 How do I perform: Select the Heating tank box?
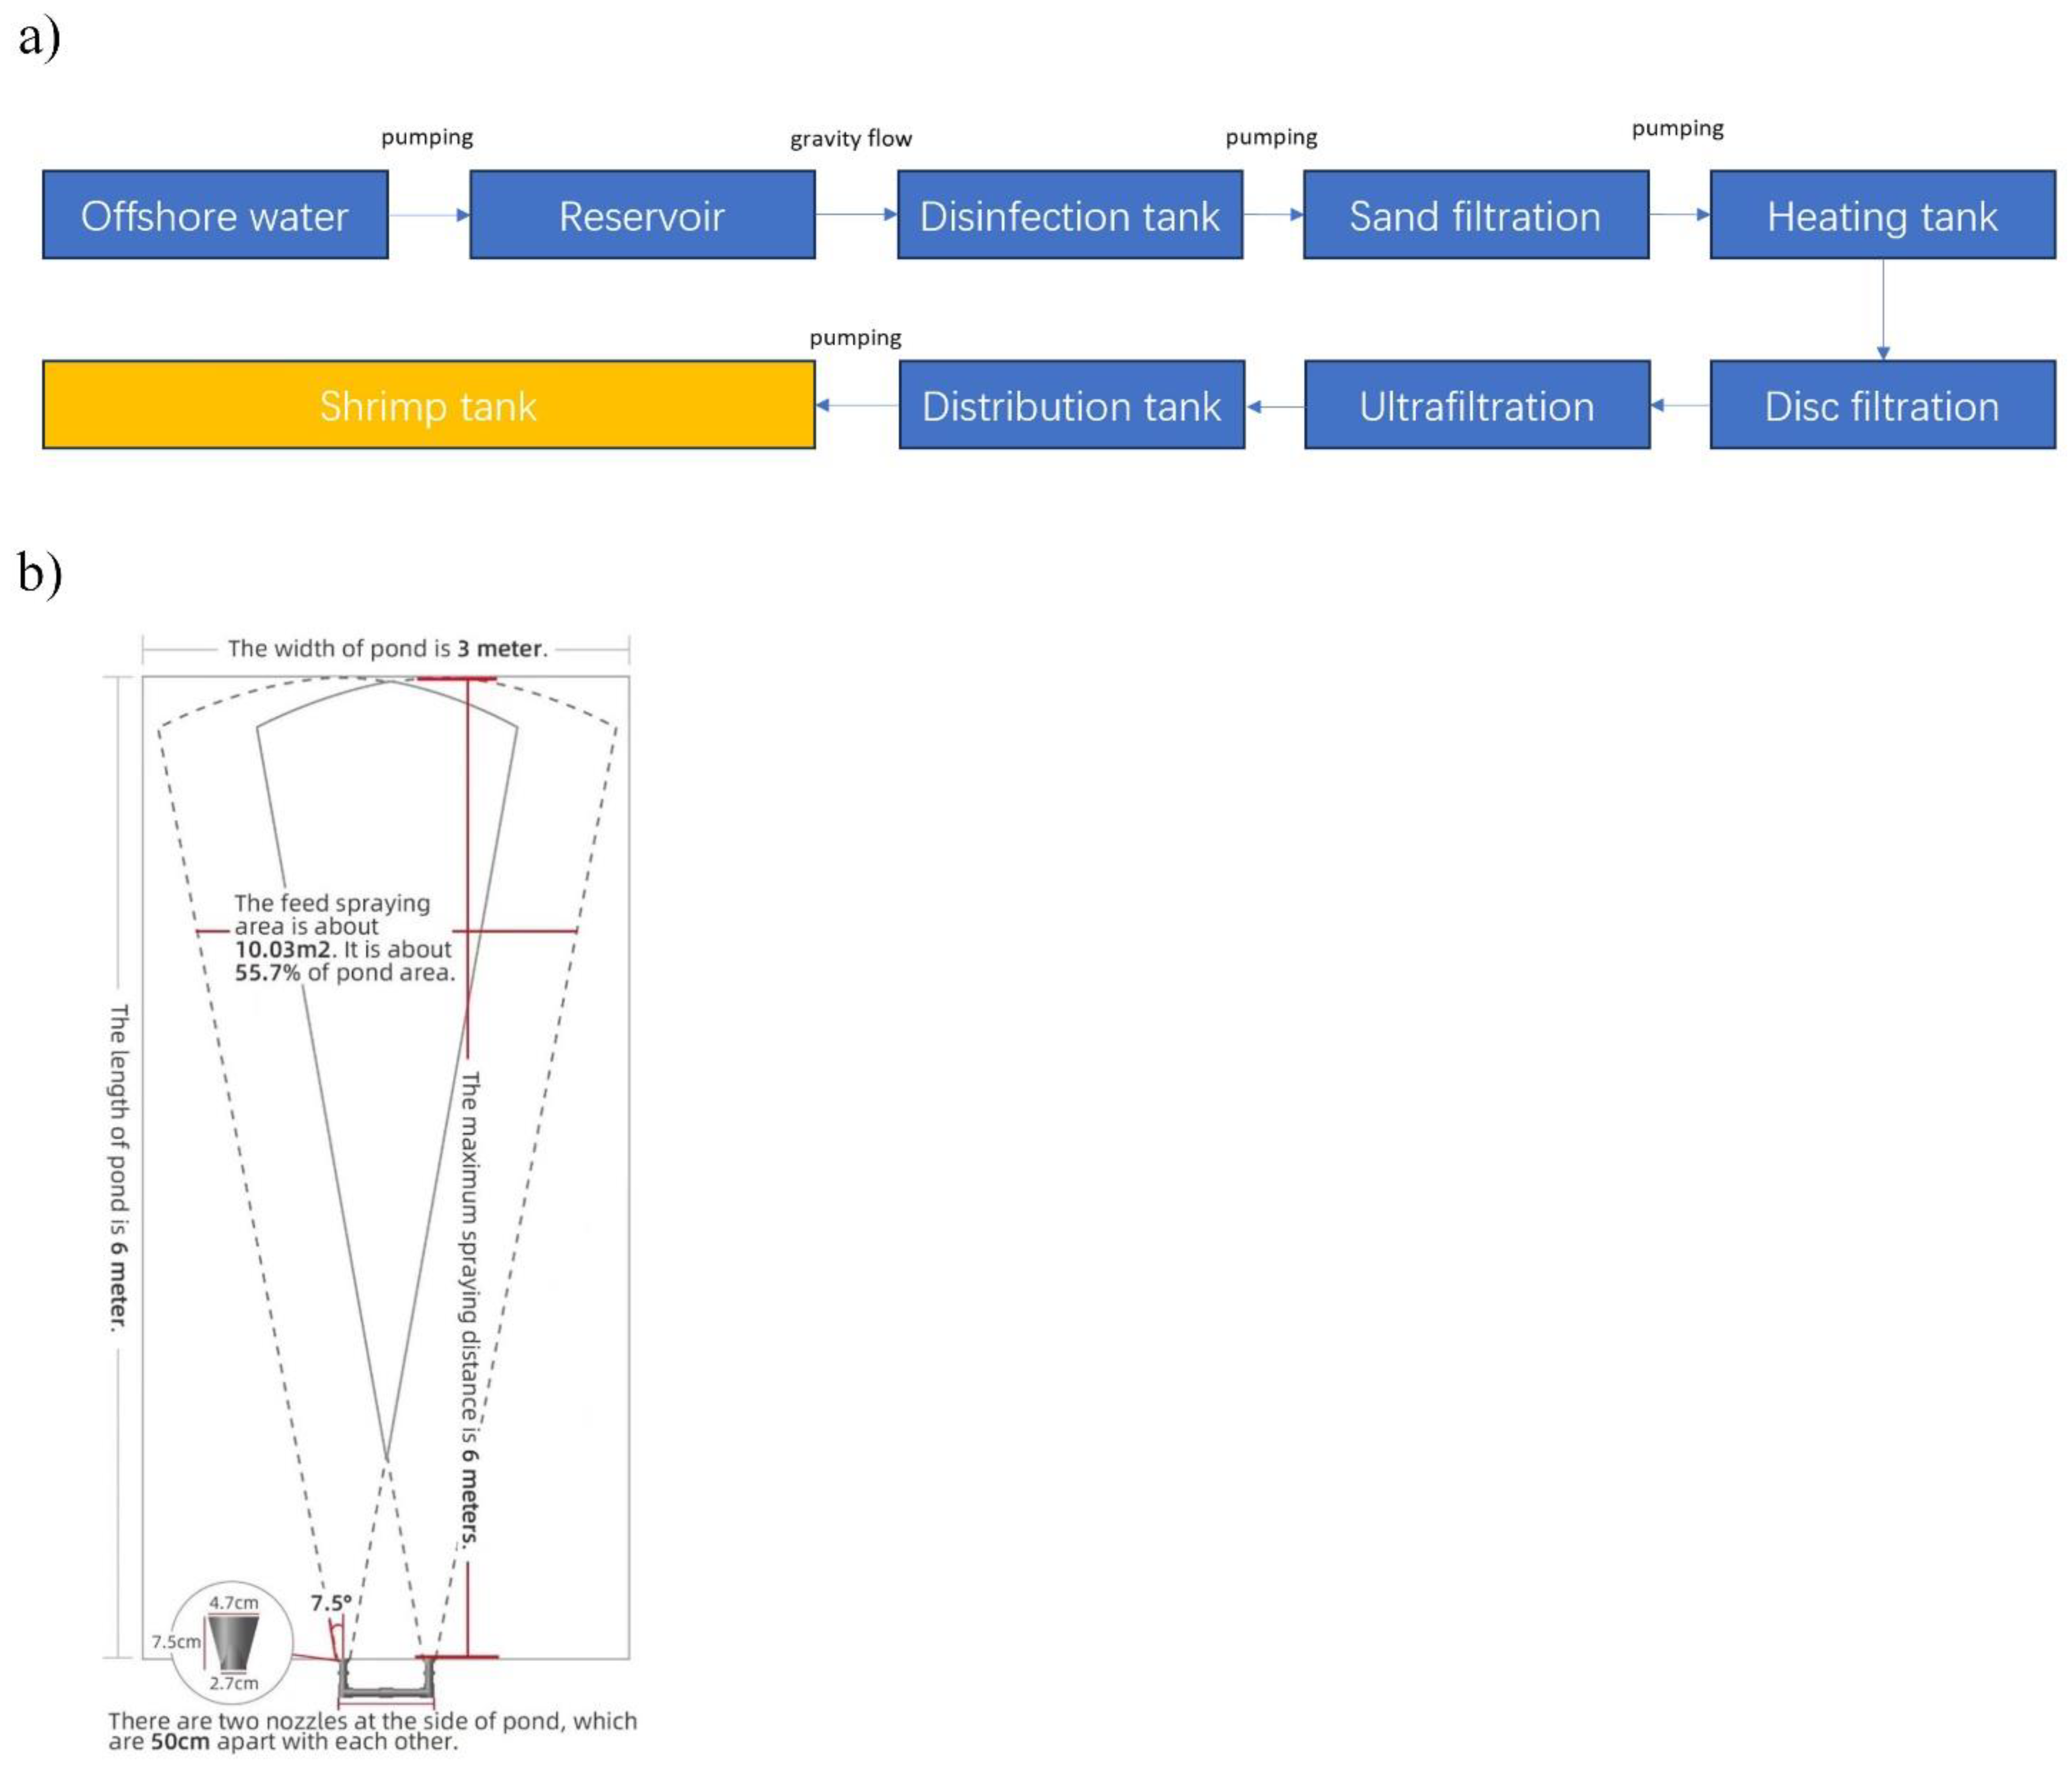pyautogui.click(x=1882, y=215)
